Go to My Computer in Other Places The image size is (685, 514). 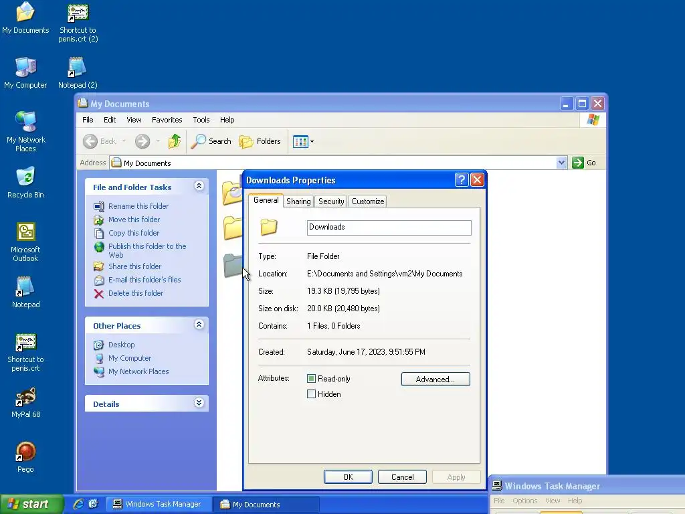coord(130,358)
